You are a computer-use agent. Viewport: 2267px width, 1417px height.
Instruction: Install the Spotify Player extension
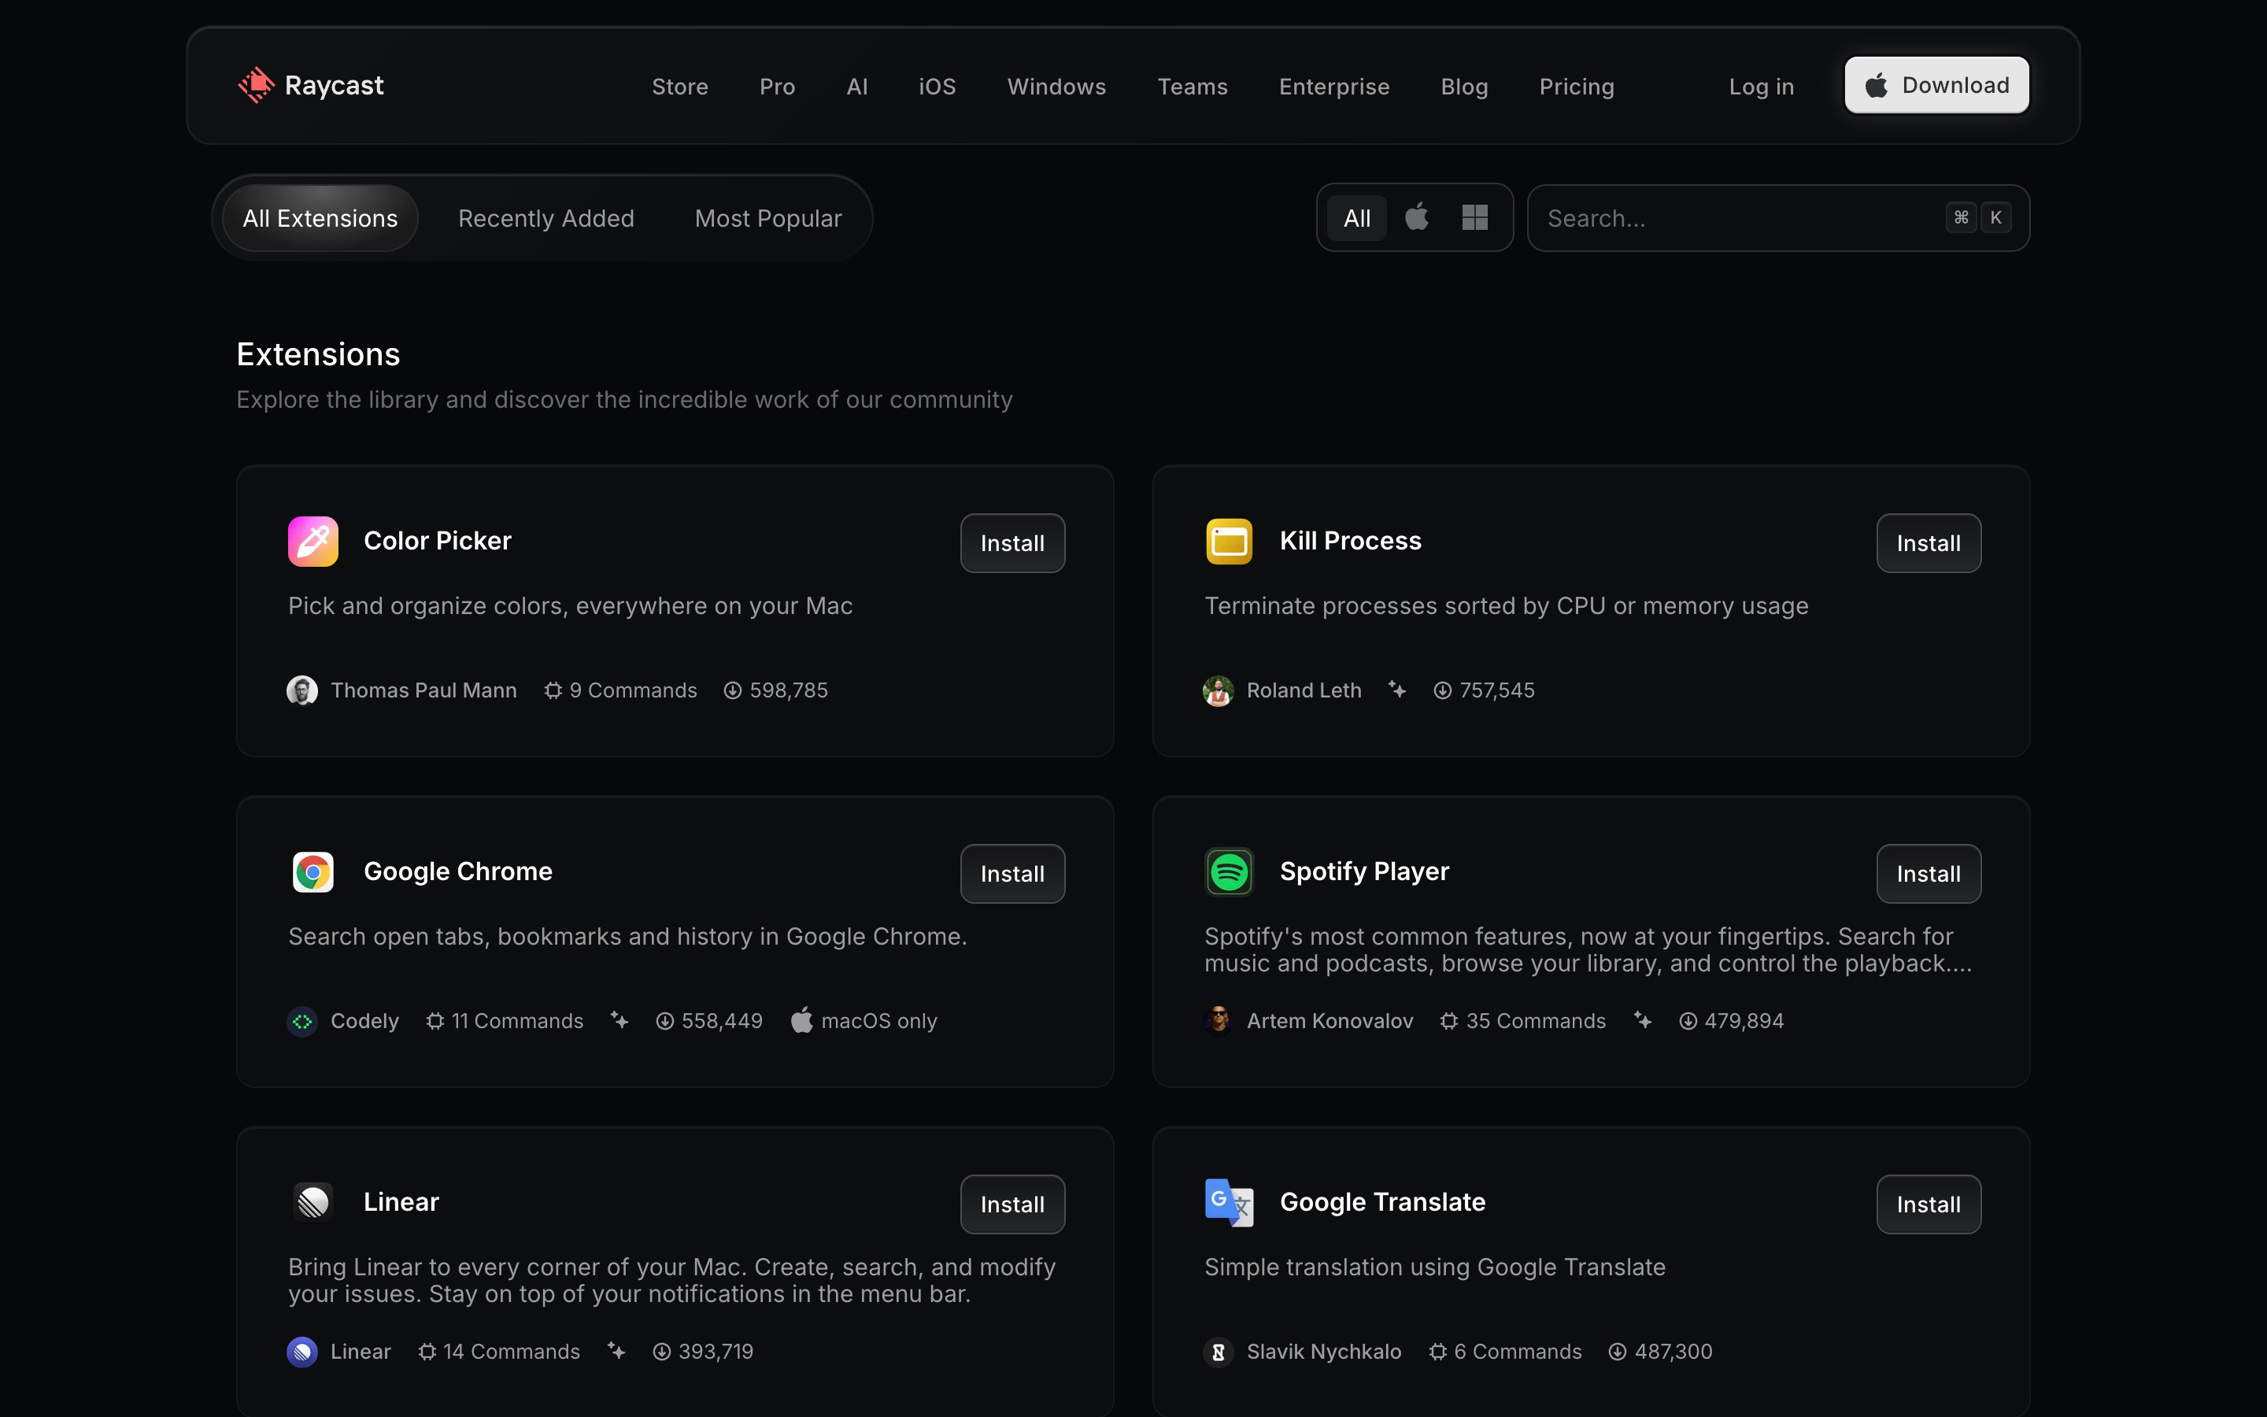[1929, 875]
